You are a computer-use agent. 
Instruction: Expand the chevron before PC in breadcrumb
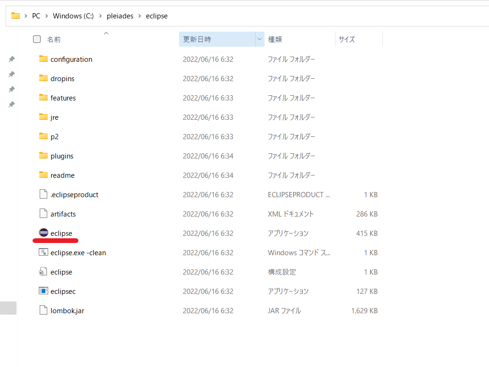point(26,16)
